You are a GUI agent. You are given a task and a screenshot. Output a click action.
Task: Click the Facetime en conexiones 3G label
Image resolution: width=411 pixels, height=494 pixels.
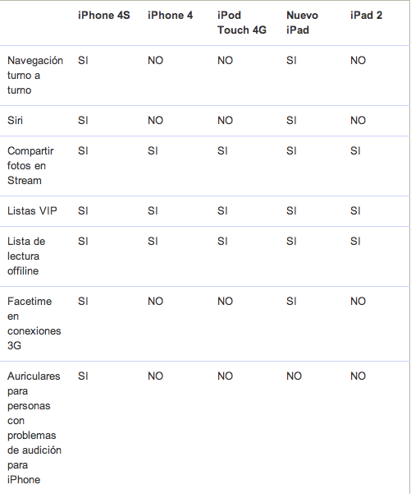click(34, 324)
